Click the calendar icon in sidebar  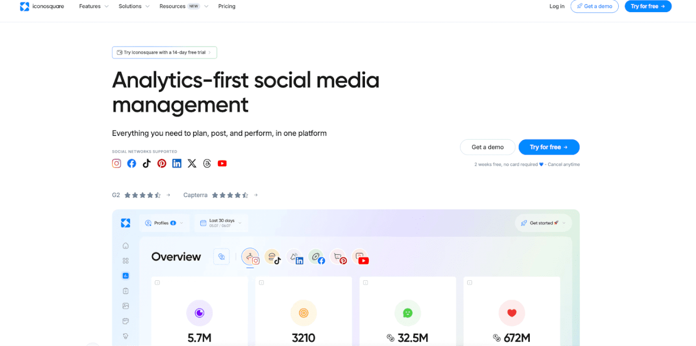click(x=126, y=321)
